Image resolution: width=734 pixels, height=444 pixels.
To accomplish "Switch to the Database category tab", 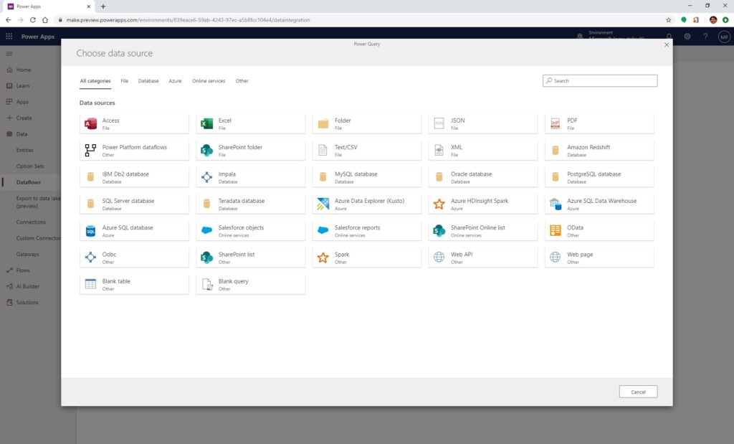I will coord(148,81).
